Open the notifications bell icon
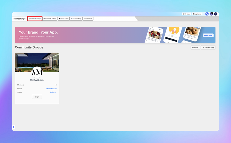This screenshot has width=231, height=143. click(x=211, y=14)
